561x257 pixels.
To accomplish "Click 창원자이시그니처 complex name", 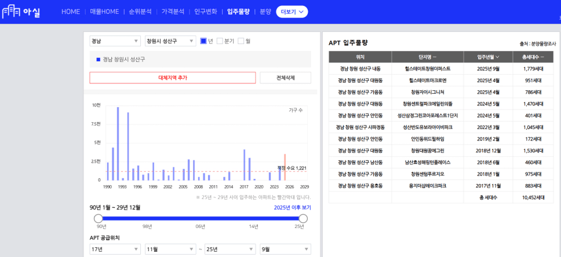I will pyautogui.click(x=428, y=92).
